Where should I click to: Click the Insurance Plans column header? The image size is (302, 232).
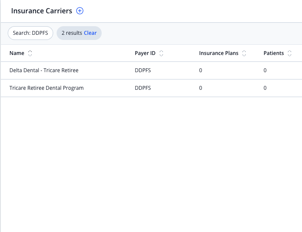219,53
